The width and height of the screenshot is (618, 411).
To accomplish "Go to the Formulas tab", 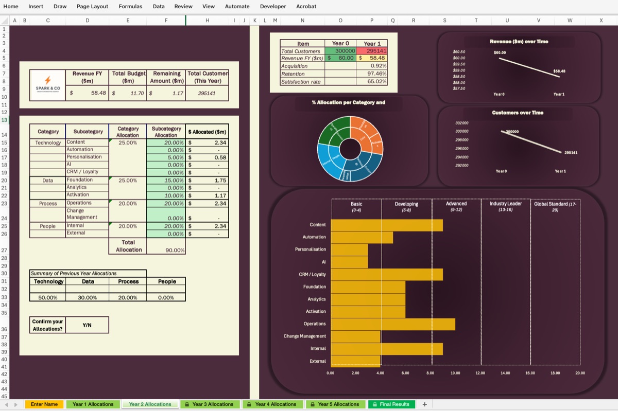I will click(131, 6).
